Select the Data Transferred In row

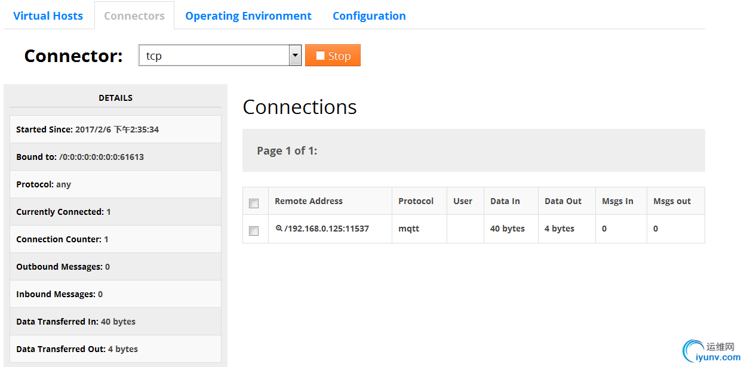tap(116, 322)
